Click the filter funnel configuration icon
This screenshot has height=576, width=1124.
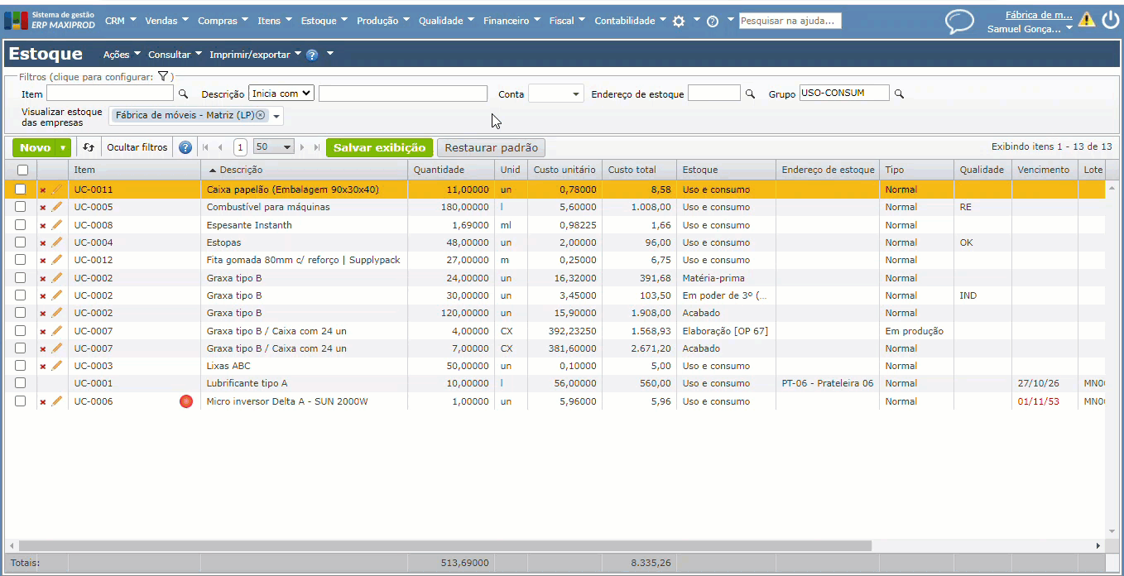[x=163, y=77]
